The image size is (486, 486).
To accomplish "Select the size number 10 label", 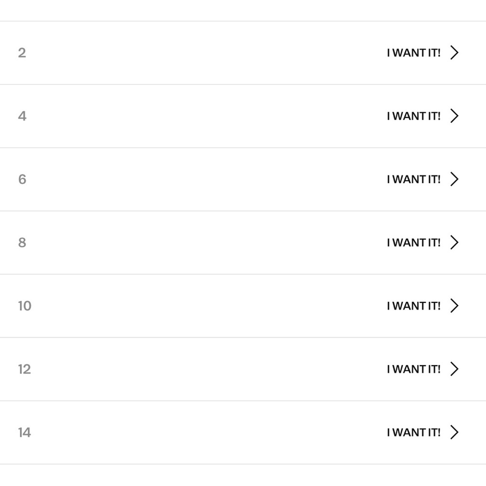I will coord(24,306).
